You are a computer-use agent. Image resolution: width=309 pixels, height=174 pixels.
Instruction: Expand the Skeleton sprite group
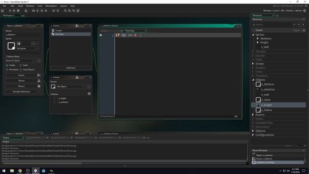[257, 39]
